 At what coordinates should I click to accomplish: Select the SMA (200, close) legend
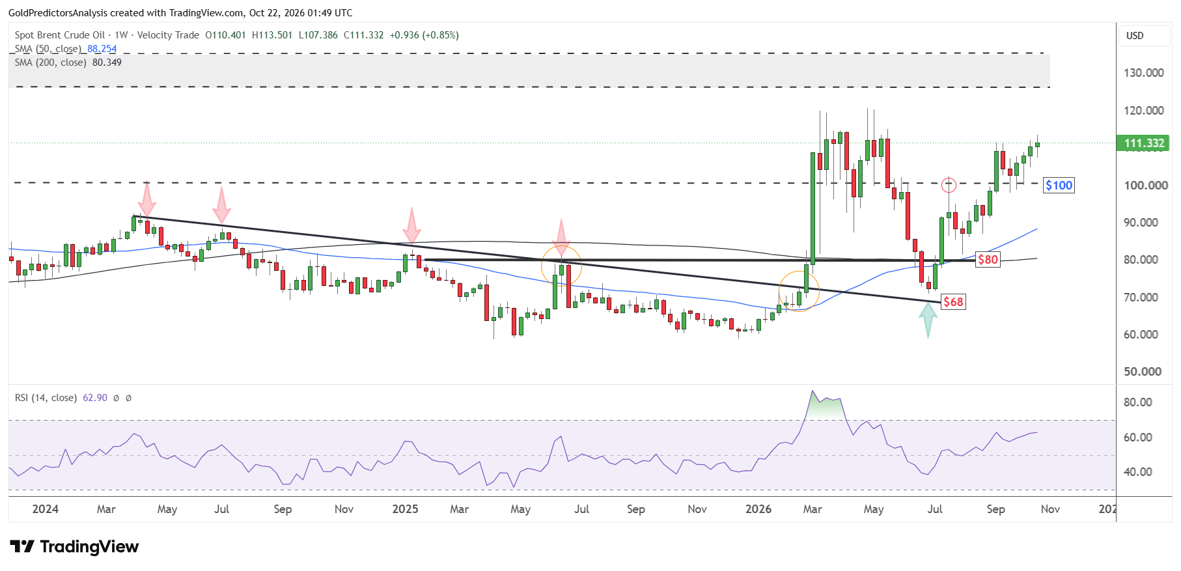[50, 63]
